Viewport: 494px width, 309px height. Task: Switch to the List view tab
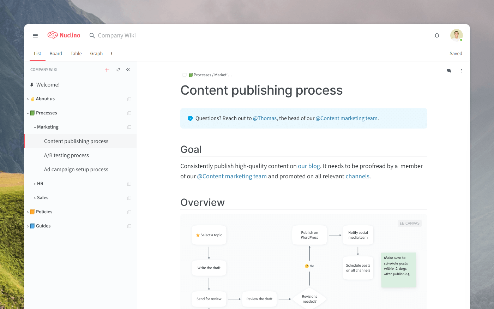pos(37,54)
